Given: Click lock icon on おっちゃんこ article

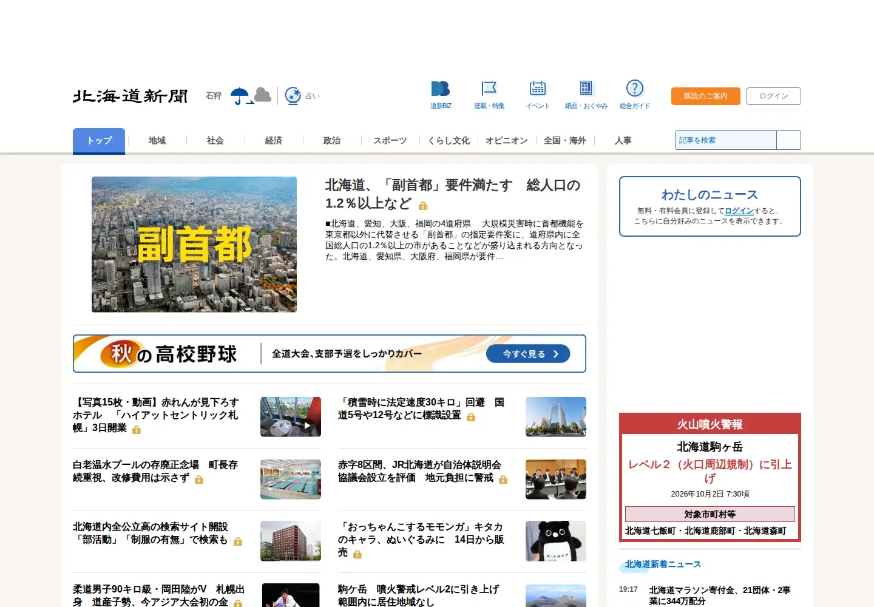Looking at the screenshot, I should coord(357,554).
